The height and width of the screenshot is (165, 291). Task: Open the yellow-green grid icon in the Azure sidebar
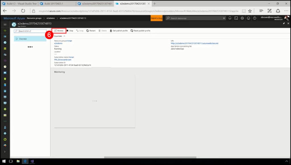(x=5, y=48)
